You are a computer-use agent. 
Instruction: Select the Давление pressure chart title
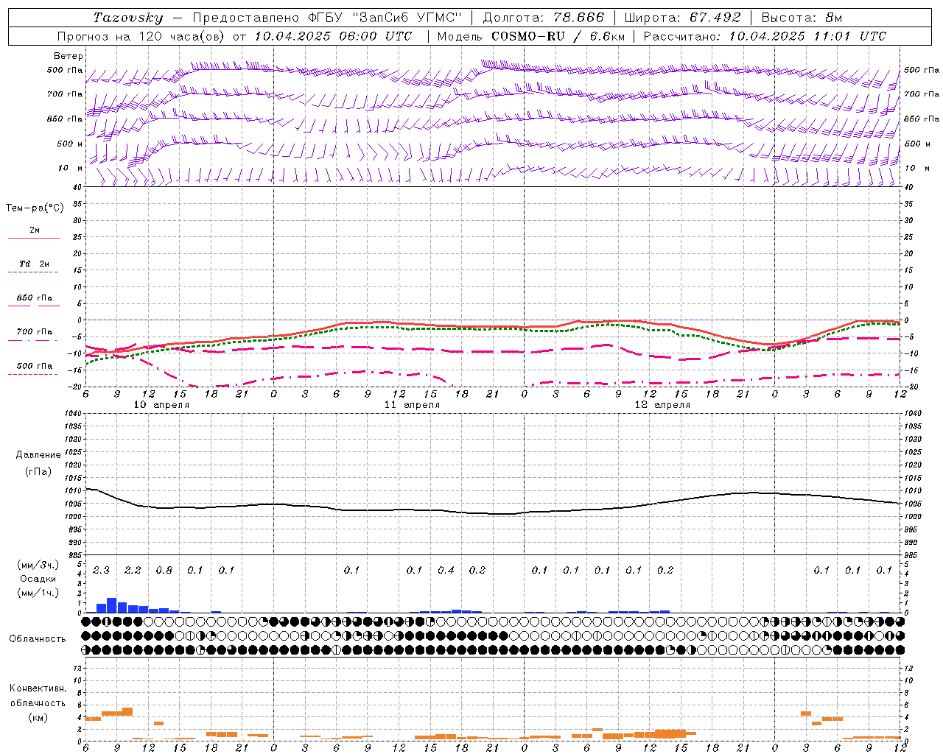38,455
